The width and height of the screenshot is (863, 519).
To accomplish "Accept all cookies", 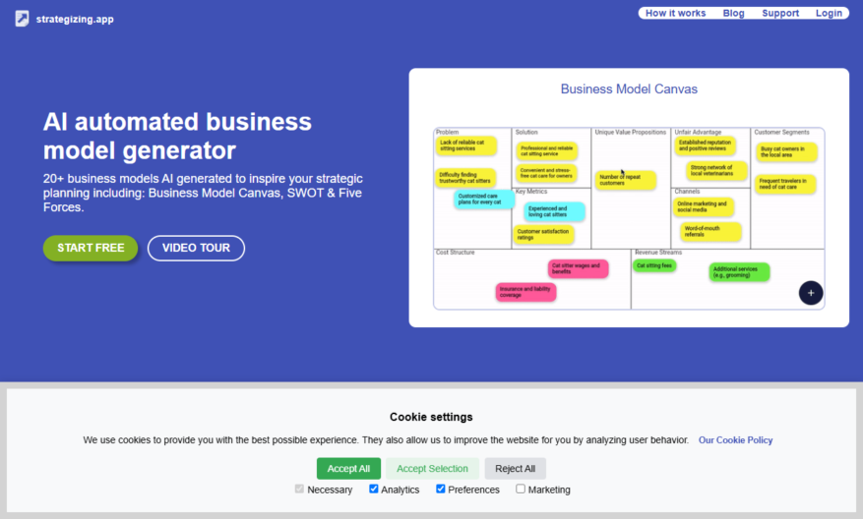I will pyautogui.click(x=348, y=469).
